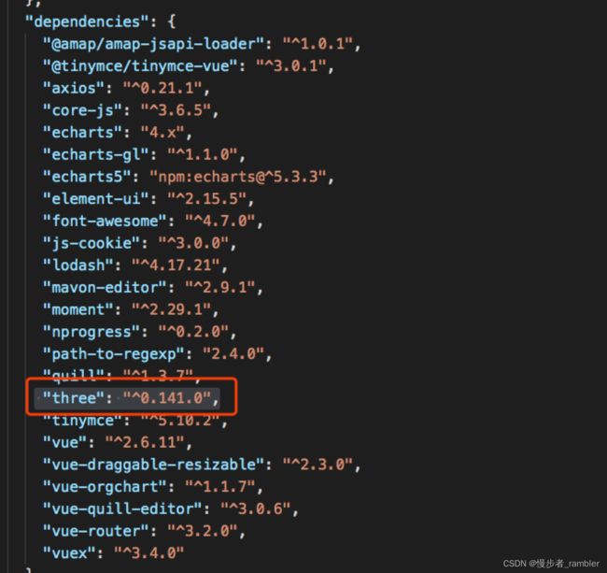This screenshot has height=573, width=607.
Task: Click the "lodash" version ^4.17.21
Action: click(176, 265)
